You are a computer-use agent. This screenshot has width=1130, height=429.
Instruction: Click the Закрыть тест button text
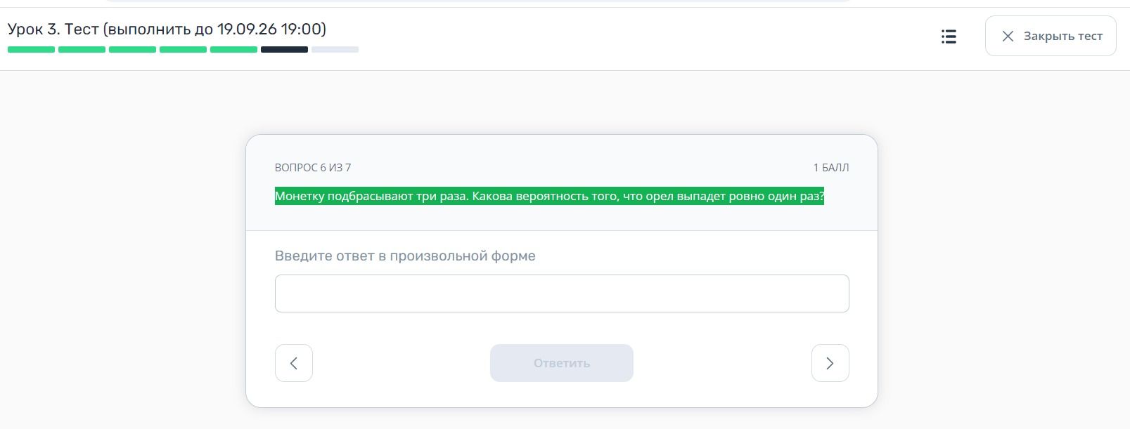click(x=1063, y=37)
